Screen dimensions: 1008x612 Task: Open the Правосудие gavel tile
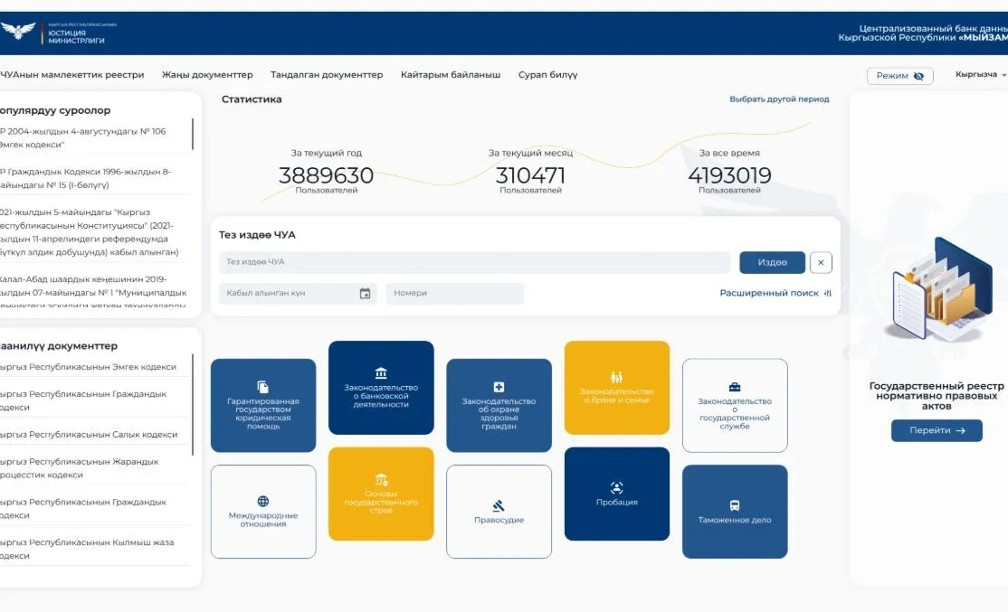point(499,511)
